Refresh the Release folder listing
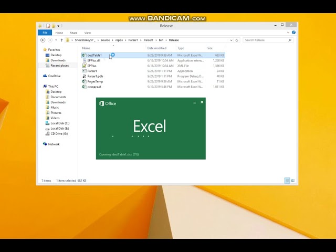336x252 pixels. point(237,40)
